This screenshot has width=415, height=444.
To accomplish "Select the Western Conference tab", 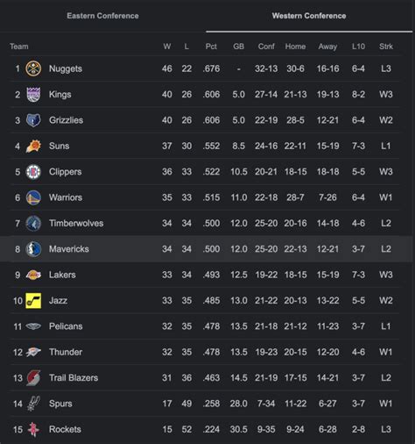I will tap(309, 16).
